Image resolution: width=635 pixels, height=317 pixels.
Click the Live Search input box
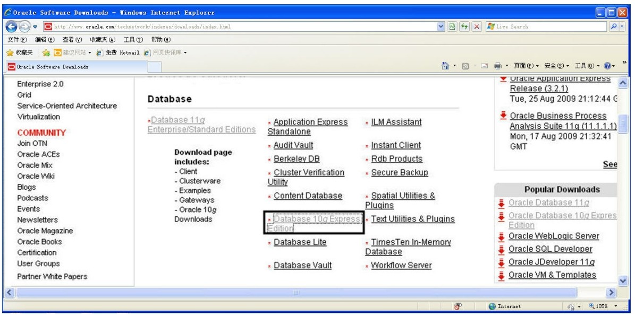point(547,27)
